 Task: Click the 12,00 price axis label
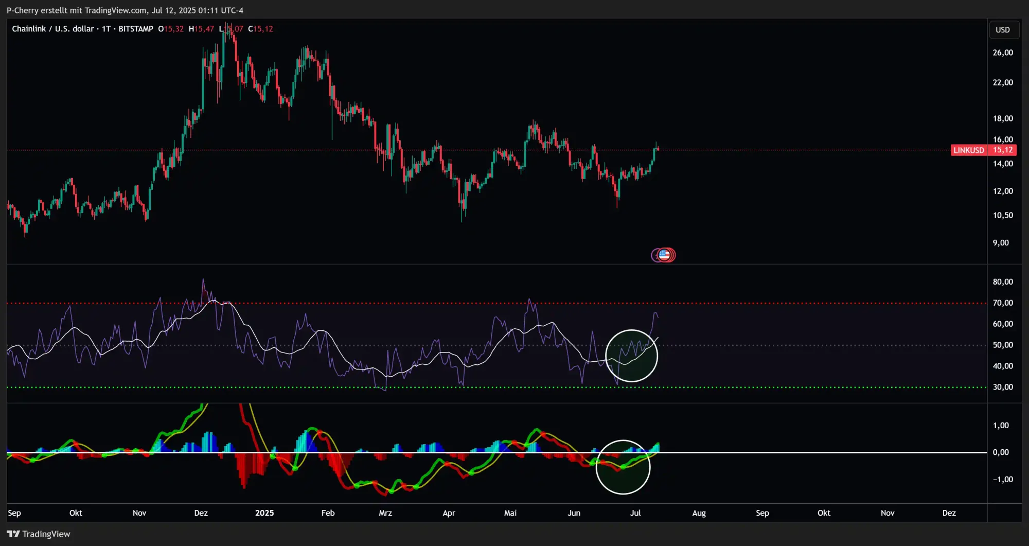click(x=1003, y=191)
